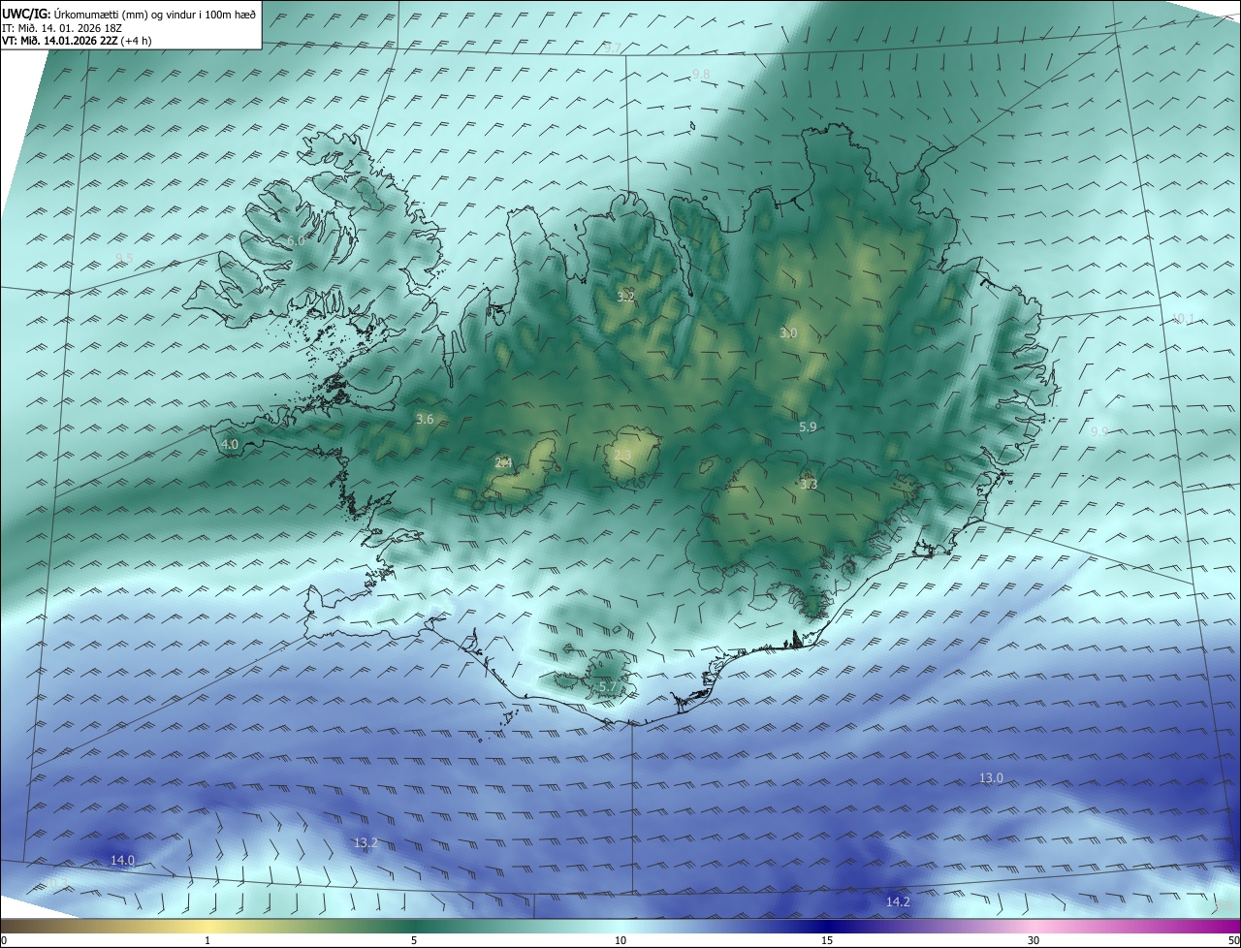Click the title 'Úrkomumætti (mm) og vindur í 100m hæð'
1241x948 pixels.
(155, 14)
